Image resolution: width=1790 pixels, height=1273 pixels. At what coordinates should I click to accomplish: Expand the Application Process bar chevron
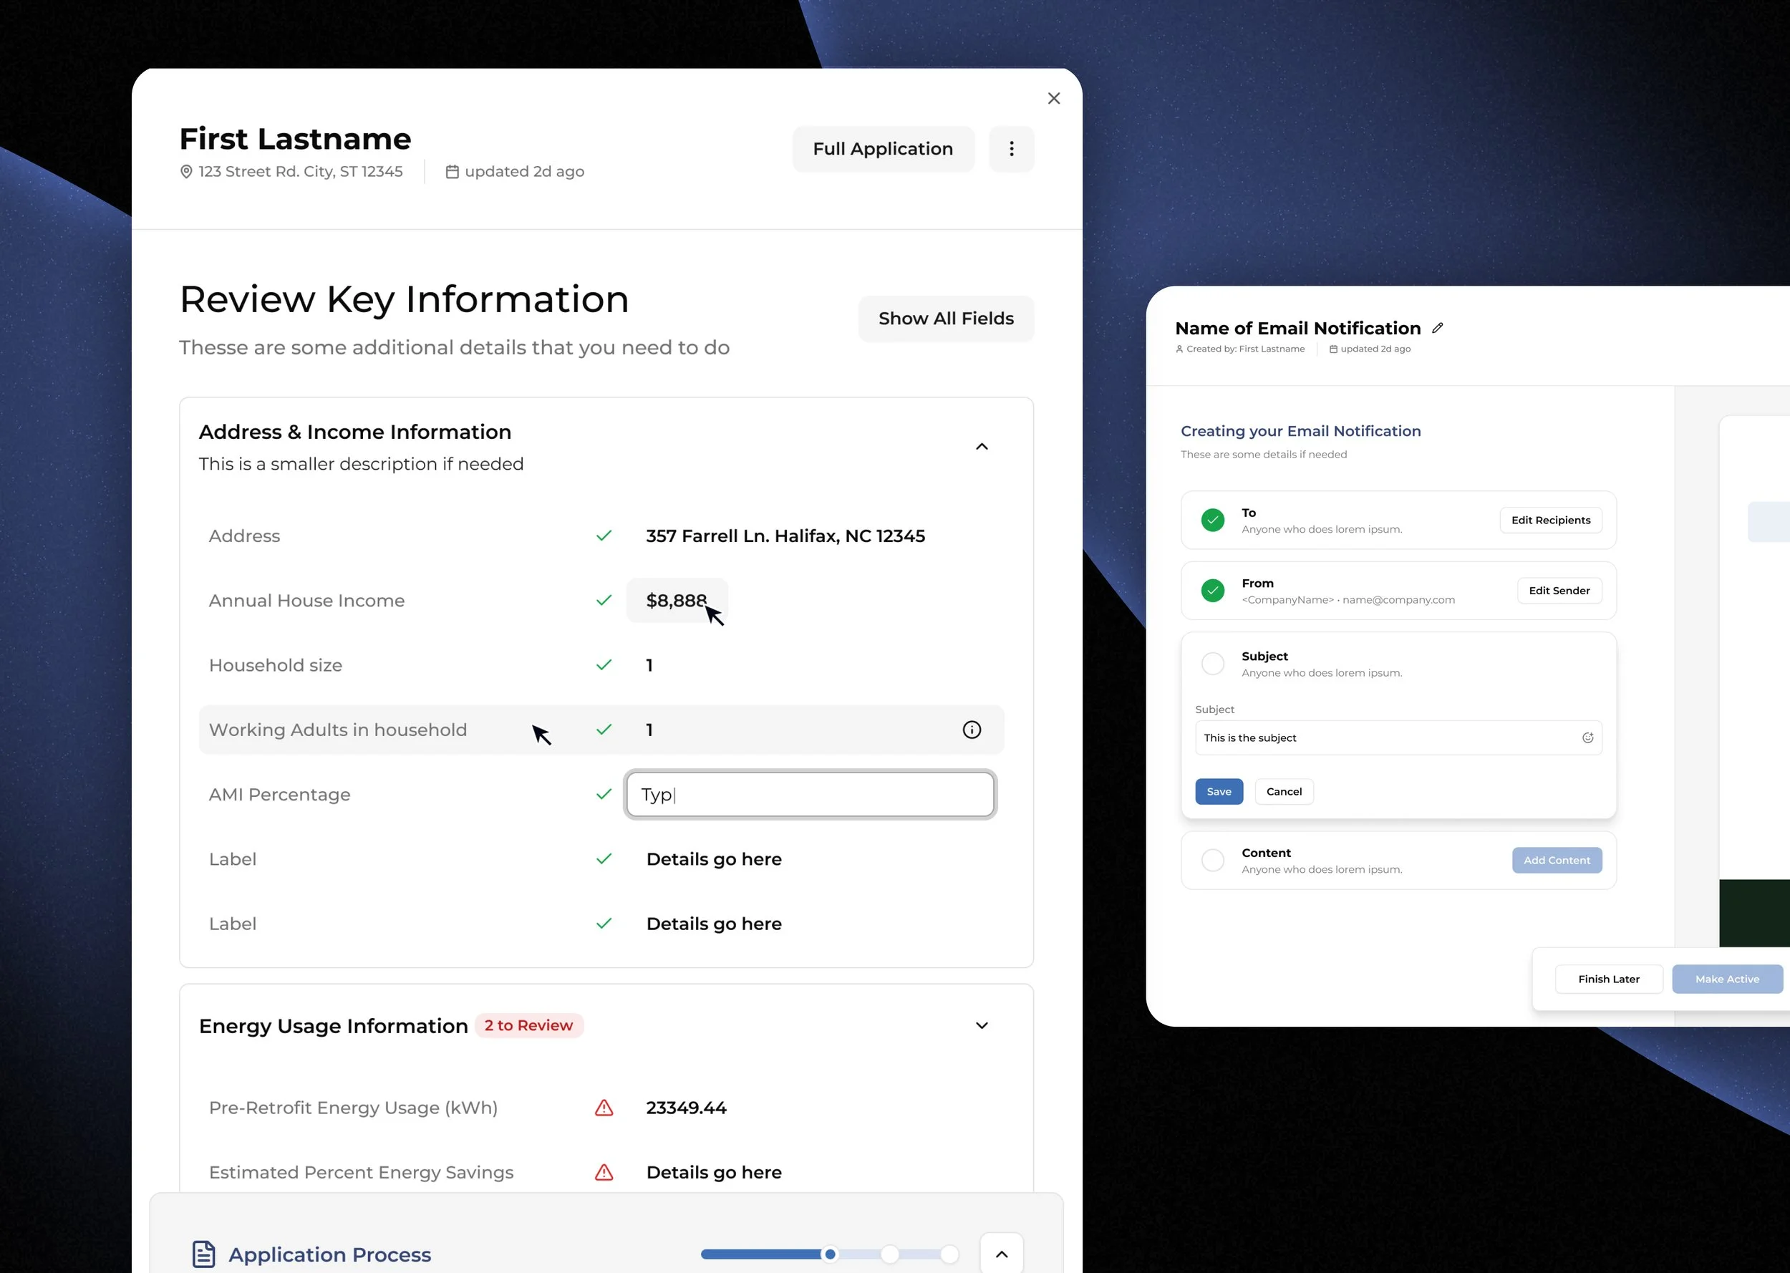1001,1254
